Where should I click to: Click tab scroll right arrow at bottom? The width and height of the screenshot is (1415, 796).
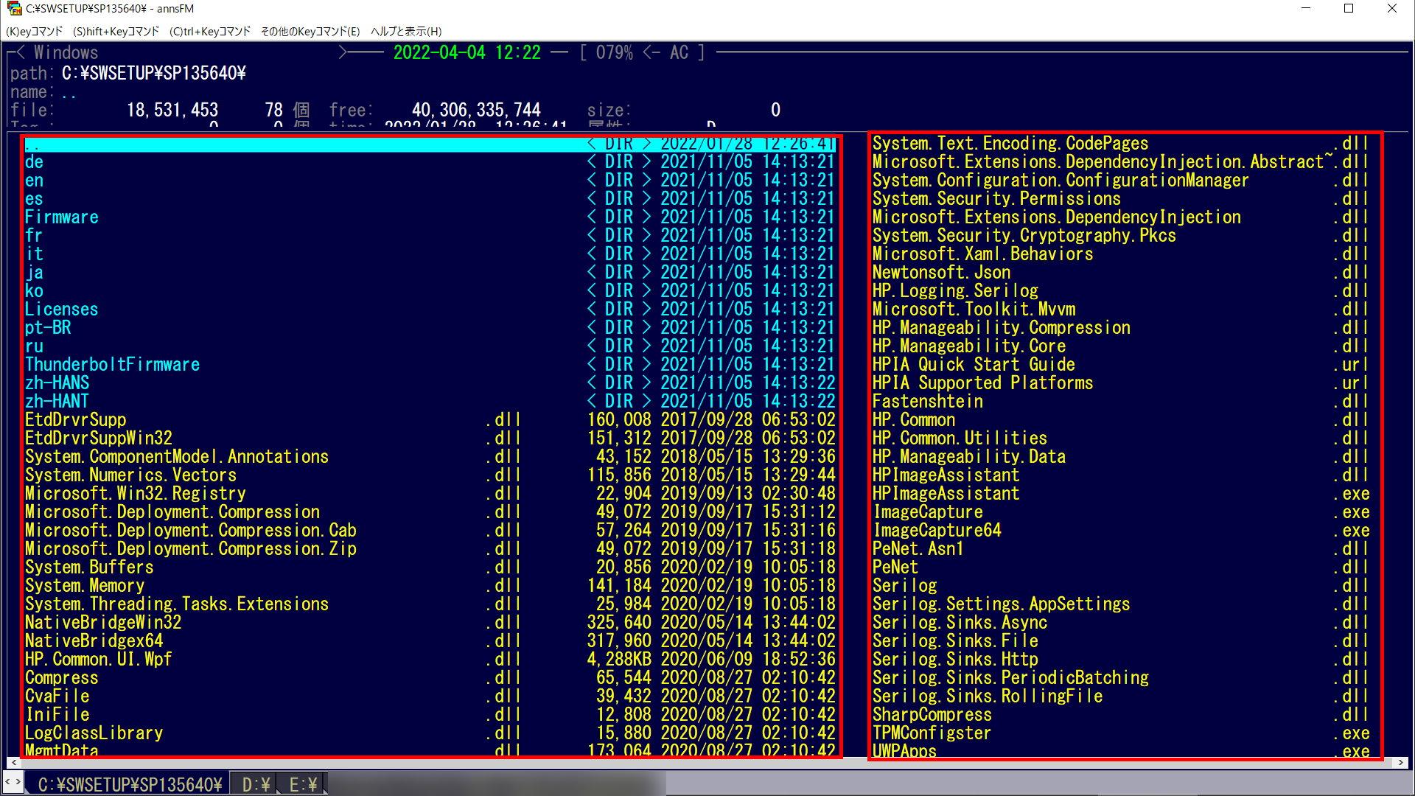18,782
